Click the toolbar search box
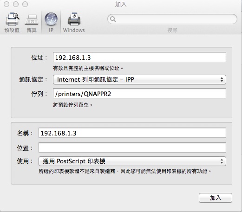This screenshot has width=242, height=212. tap(172, 19)
